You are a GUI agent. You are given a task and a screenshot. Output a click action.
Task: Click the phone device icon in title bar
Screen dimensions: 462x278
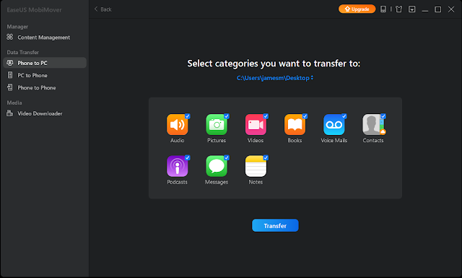(383, 9)
